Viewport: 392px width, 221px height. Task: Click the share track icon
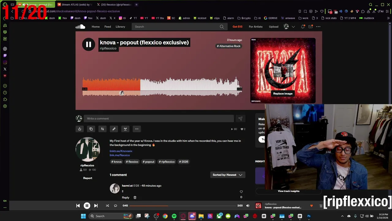point(80,129)
